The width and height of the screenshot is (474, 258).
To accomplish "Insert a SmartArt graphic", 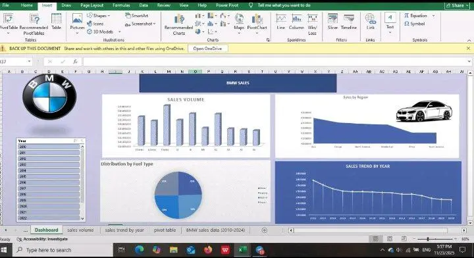I will (x=137, y=15).
